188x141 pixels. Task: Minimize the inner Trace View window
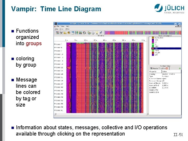[x=176, y=26]
